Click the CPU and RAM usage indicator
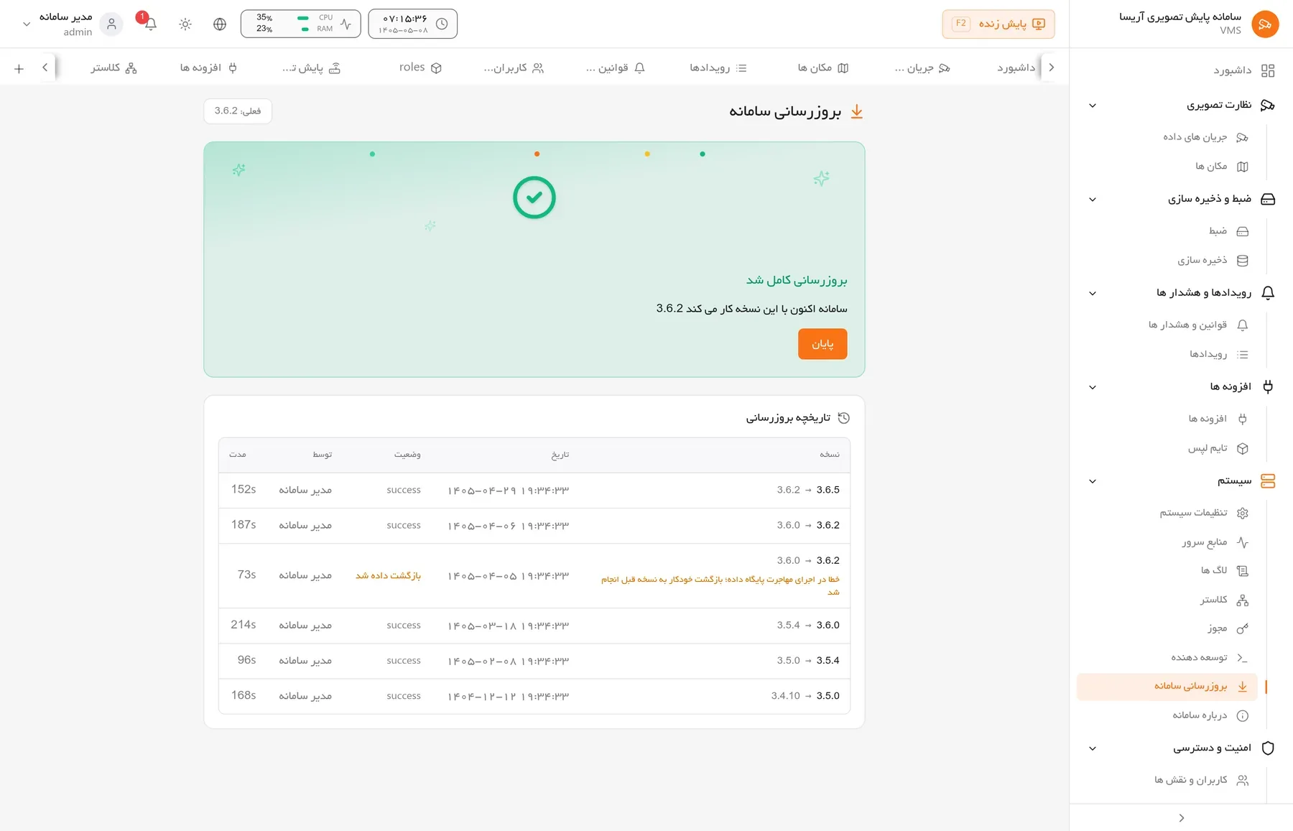Viewport: 1293px width, 831px height. pos(300,24)
